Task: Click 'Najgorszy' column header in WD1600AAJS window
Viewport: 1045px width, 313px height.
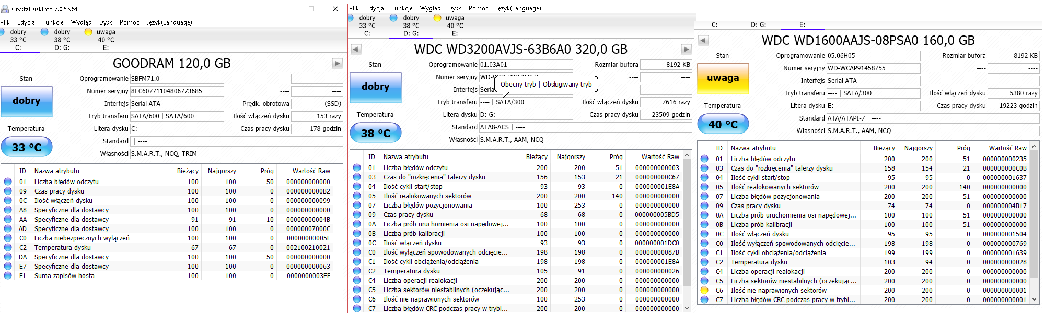Action: tap(918, 148)
